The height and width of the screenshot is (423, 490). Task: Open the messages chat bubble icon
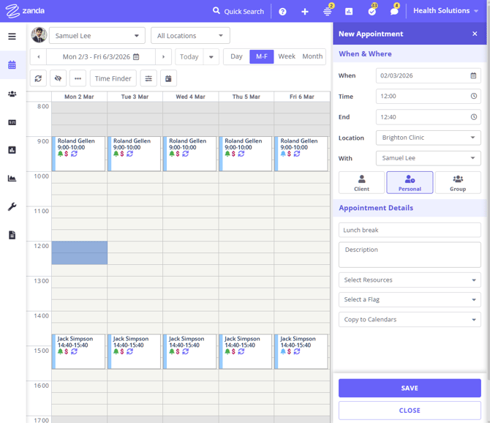pyautogui.click(x=394, y=12)
